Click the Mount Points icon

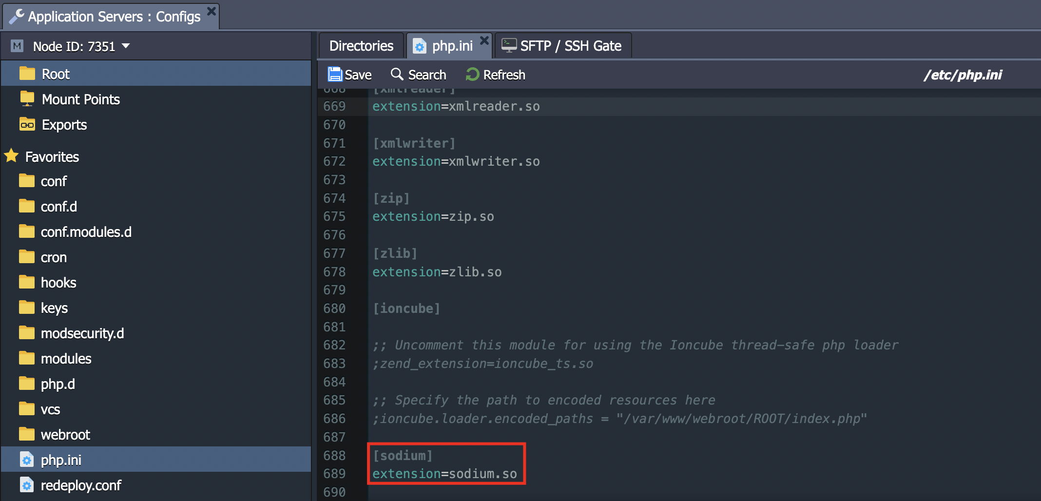tap(27, 98)
